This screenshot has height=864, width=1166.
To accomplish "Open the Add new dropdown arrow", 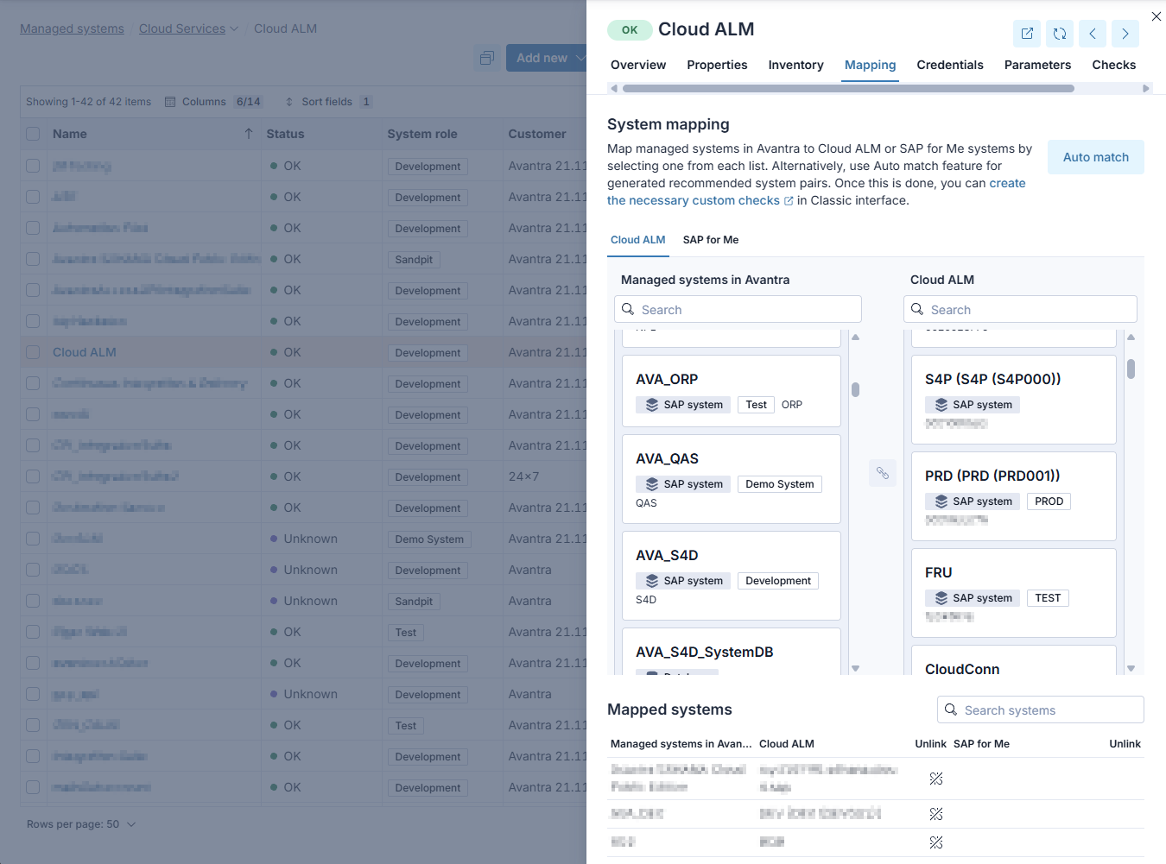I will tap(580, 58).
